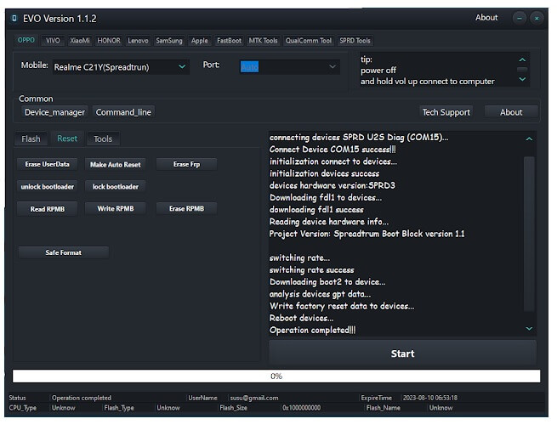Click log line 'downloading fdl1 success'
557x430 pixels.
pyautogui.click(x=316, y=210)
